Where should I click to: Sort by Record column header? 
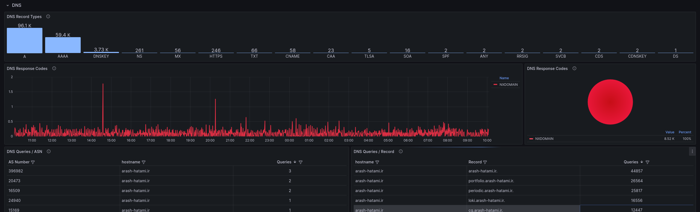(475, 162)
